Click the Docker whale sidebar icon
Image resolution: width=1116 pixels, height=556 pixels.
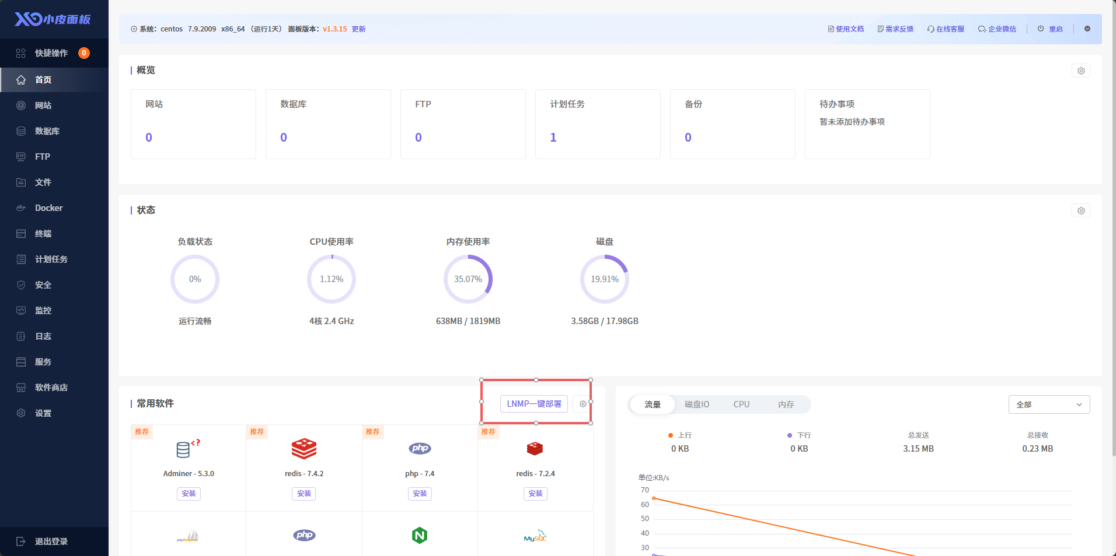coord(21,208)
